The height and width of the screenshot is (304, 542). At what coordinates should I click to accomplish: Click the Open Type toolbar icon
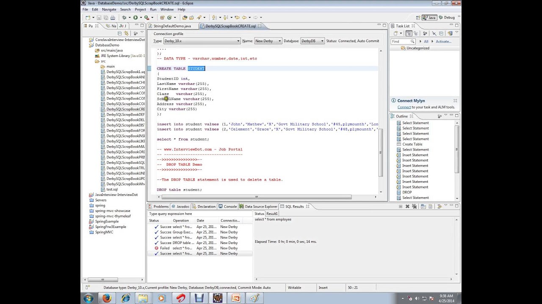(x=185, y=18)
